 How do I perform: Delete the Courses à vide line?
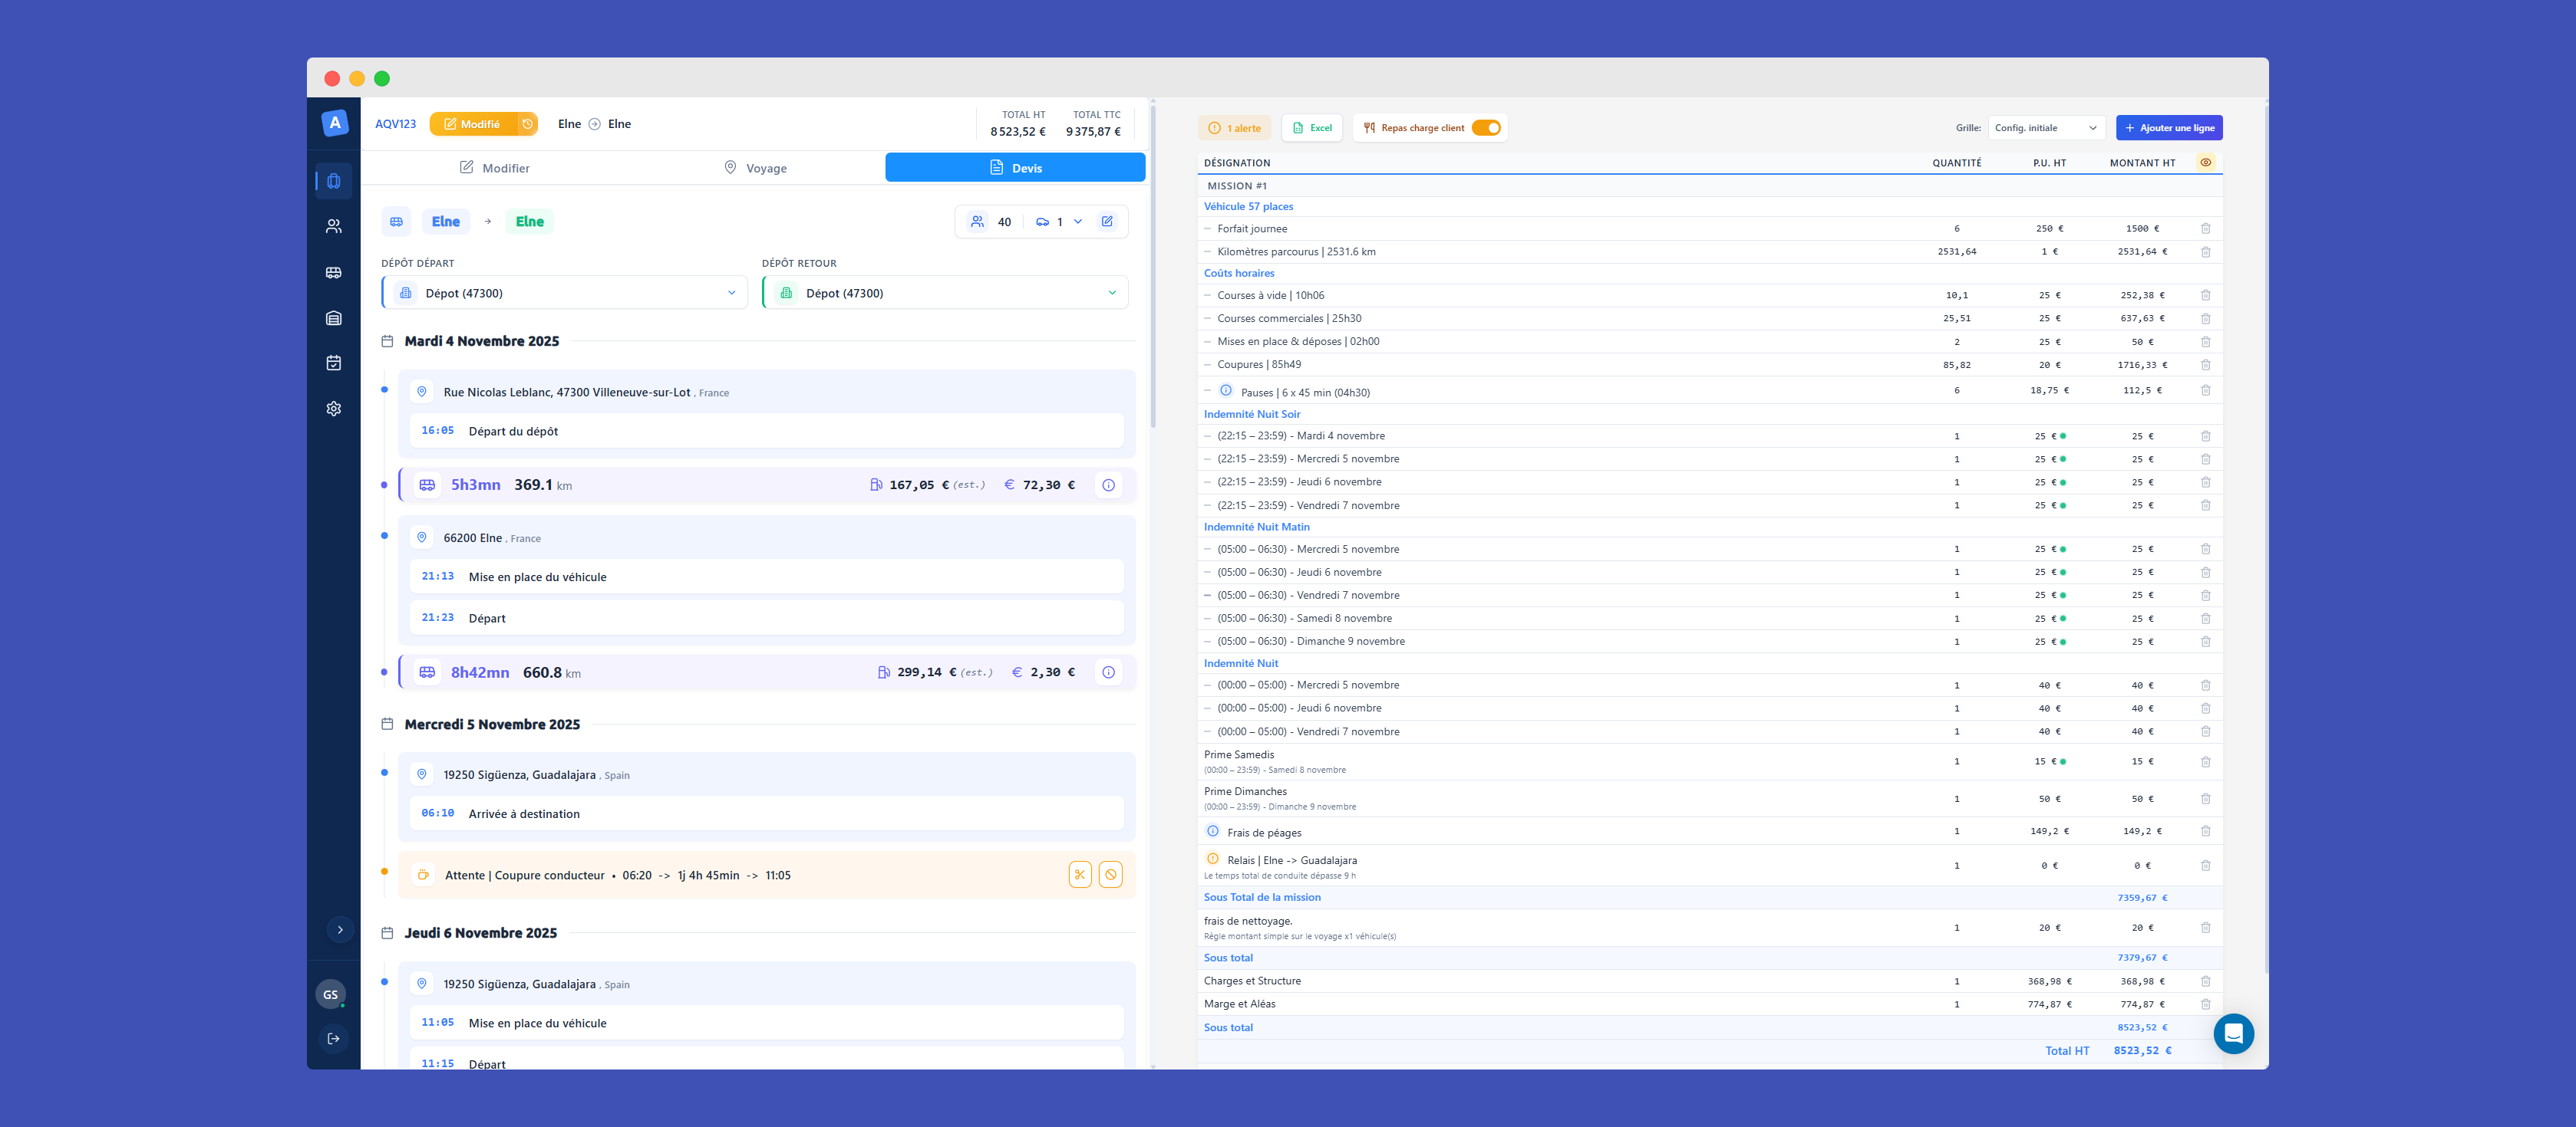pyautogui.click(x=2205, y=296)
